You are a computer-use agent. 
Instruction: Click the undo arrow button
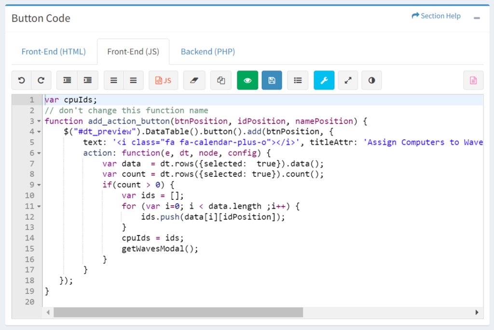coord(22,80)
